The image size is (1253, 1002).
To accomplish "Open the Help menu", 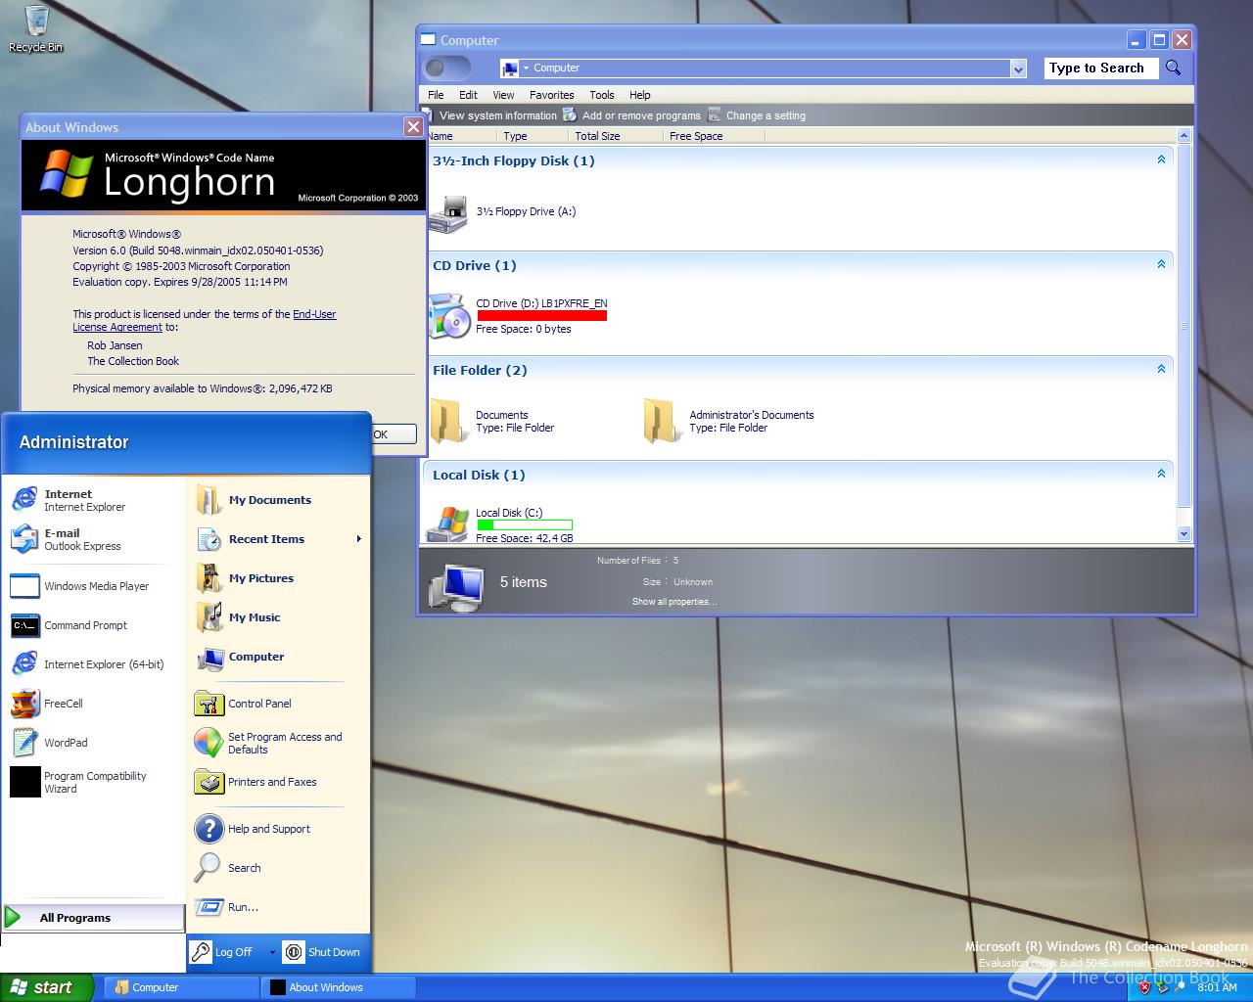I will pos(640,95).
